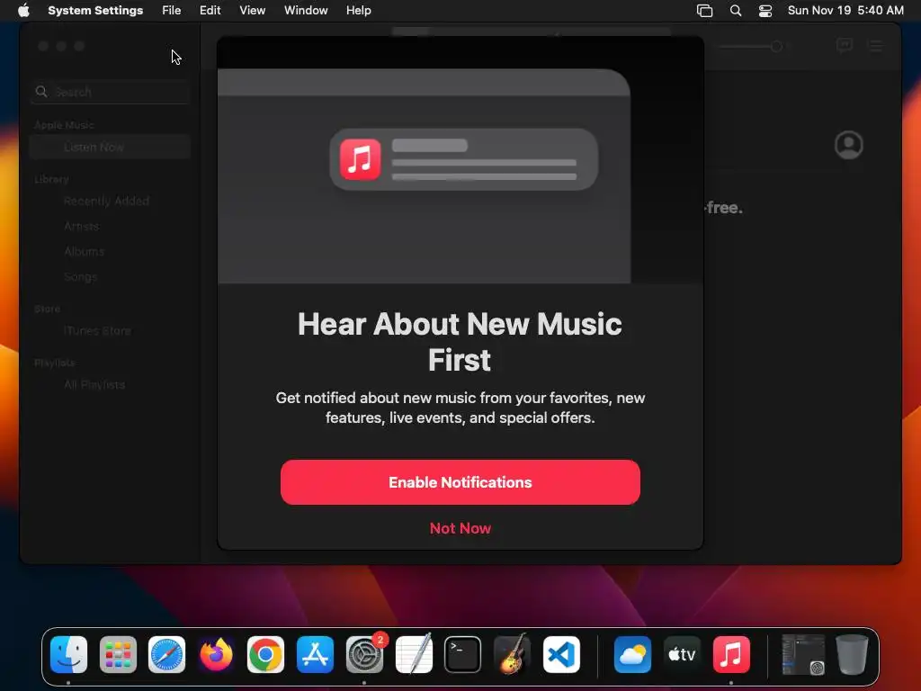Launch Visual Studio Code from the Dock
The width and height of the screenshot is (921, 691).
(561, 655)
